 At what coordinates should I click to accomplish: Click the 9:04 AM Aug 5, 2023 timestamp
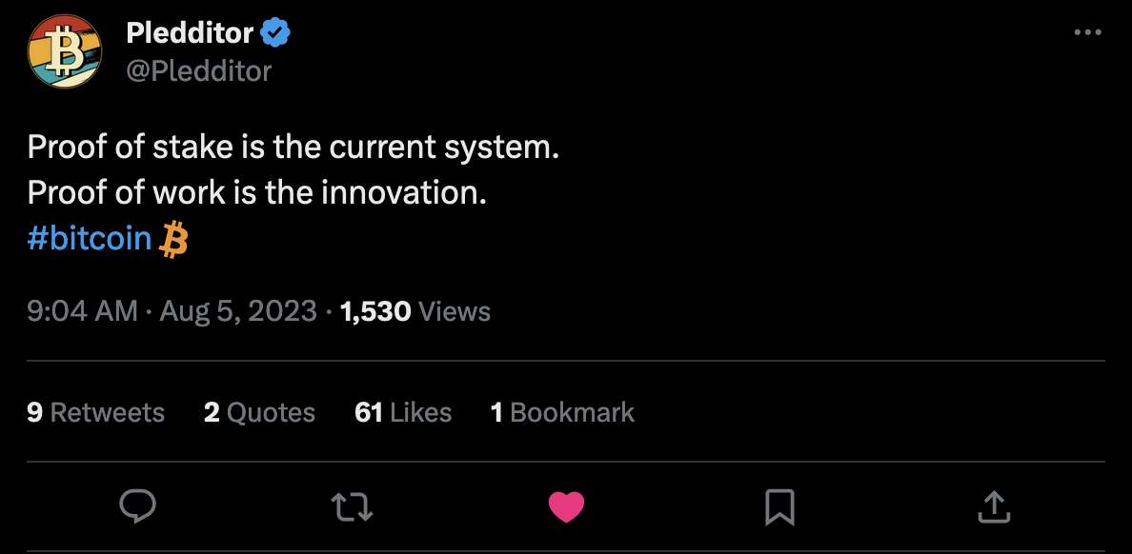click(172, 311)
